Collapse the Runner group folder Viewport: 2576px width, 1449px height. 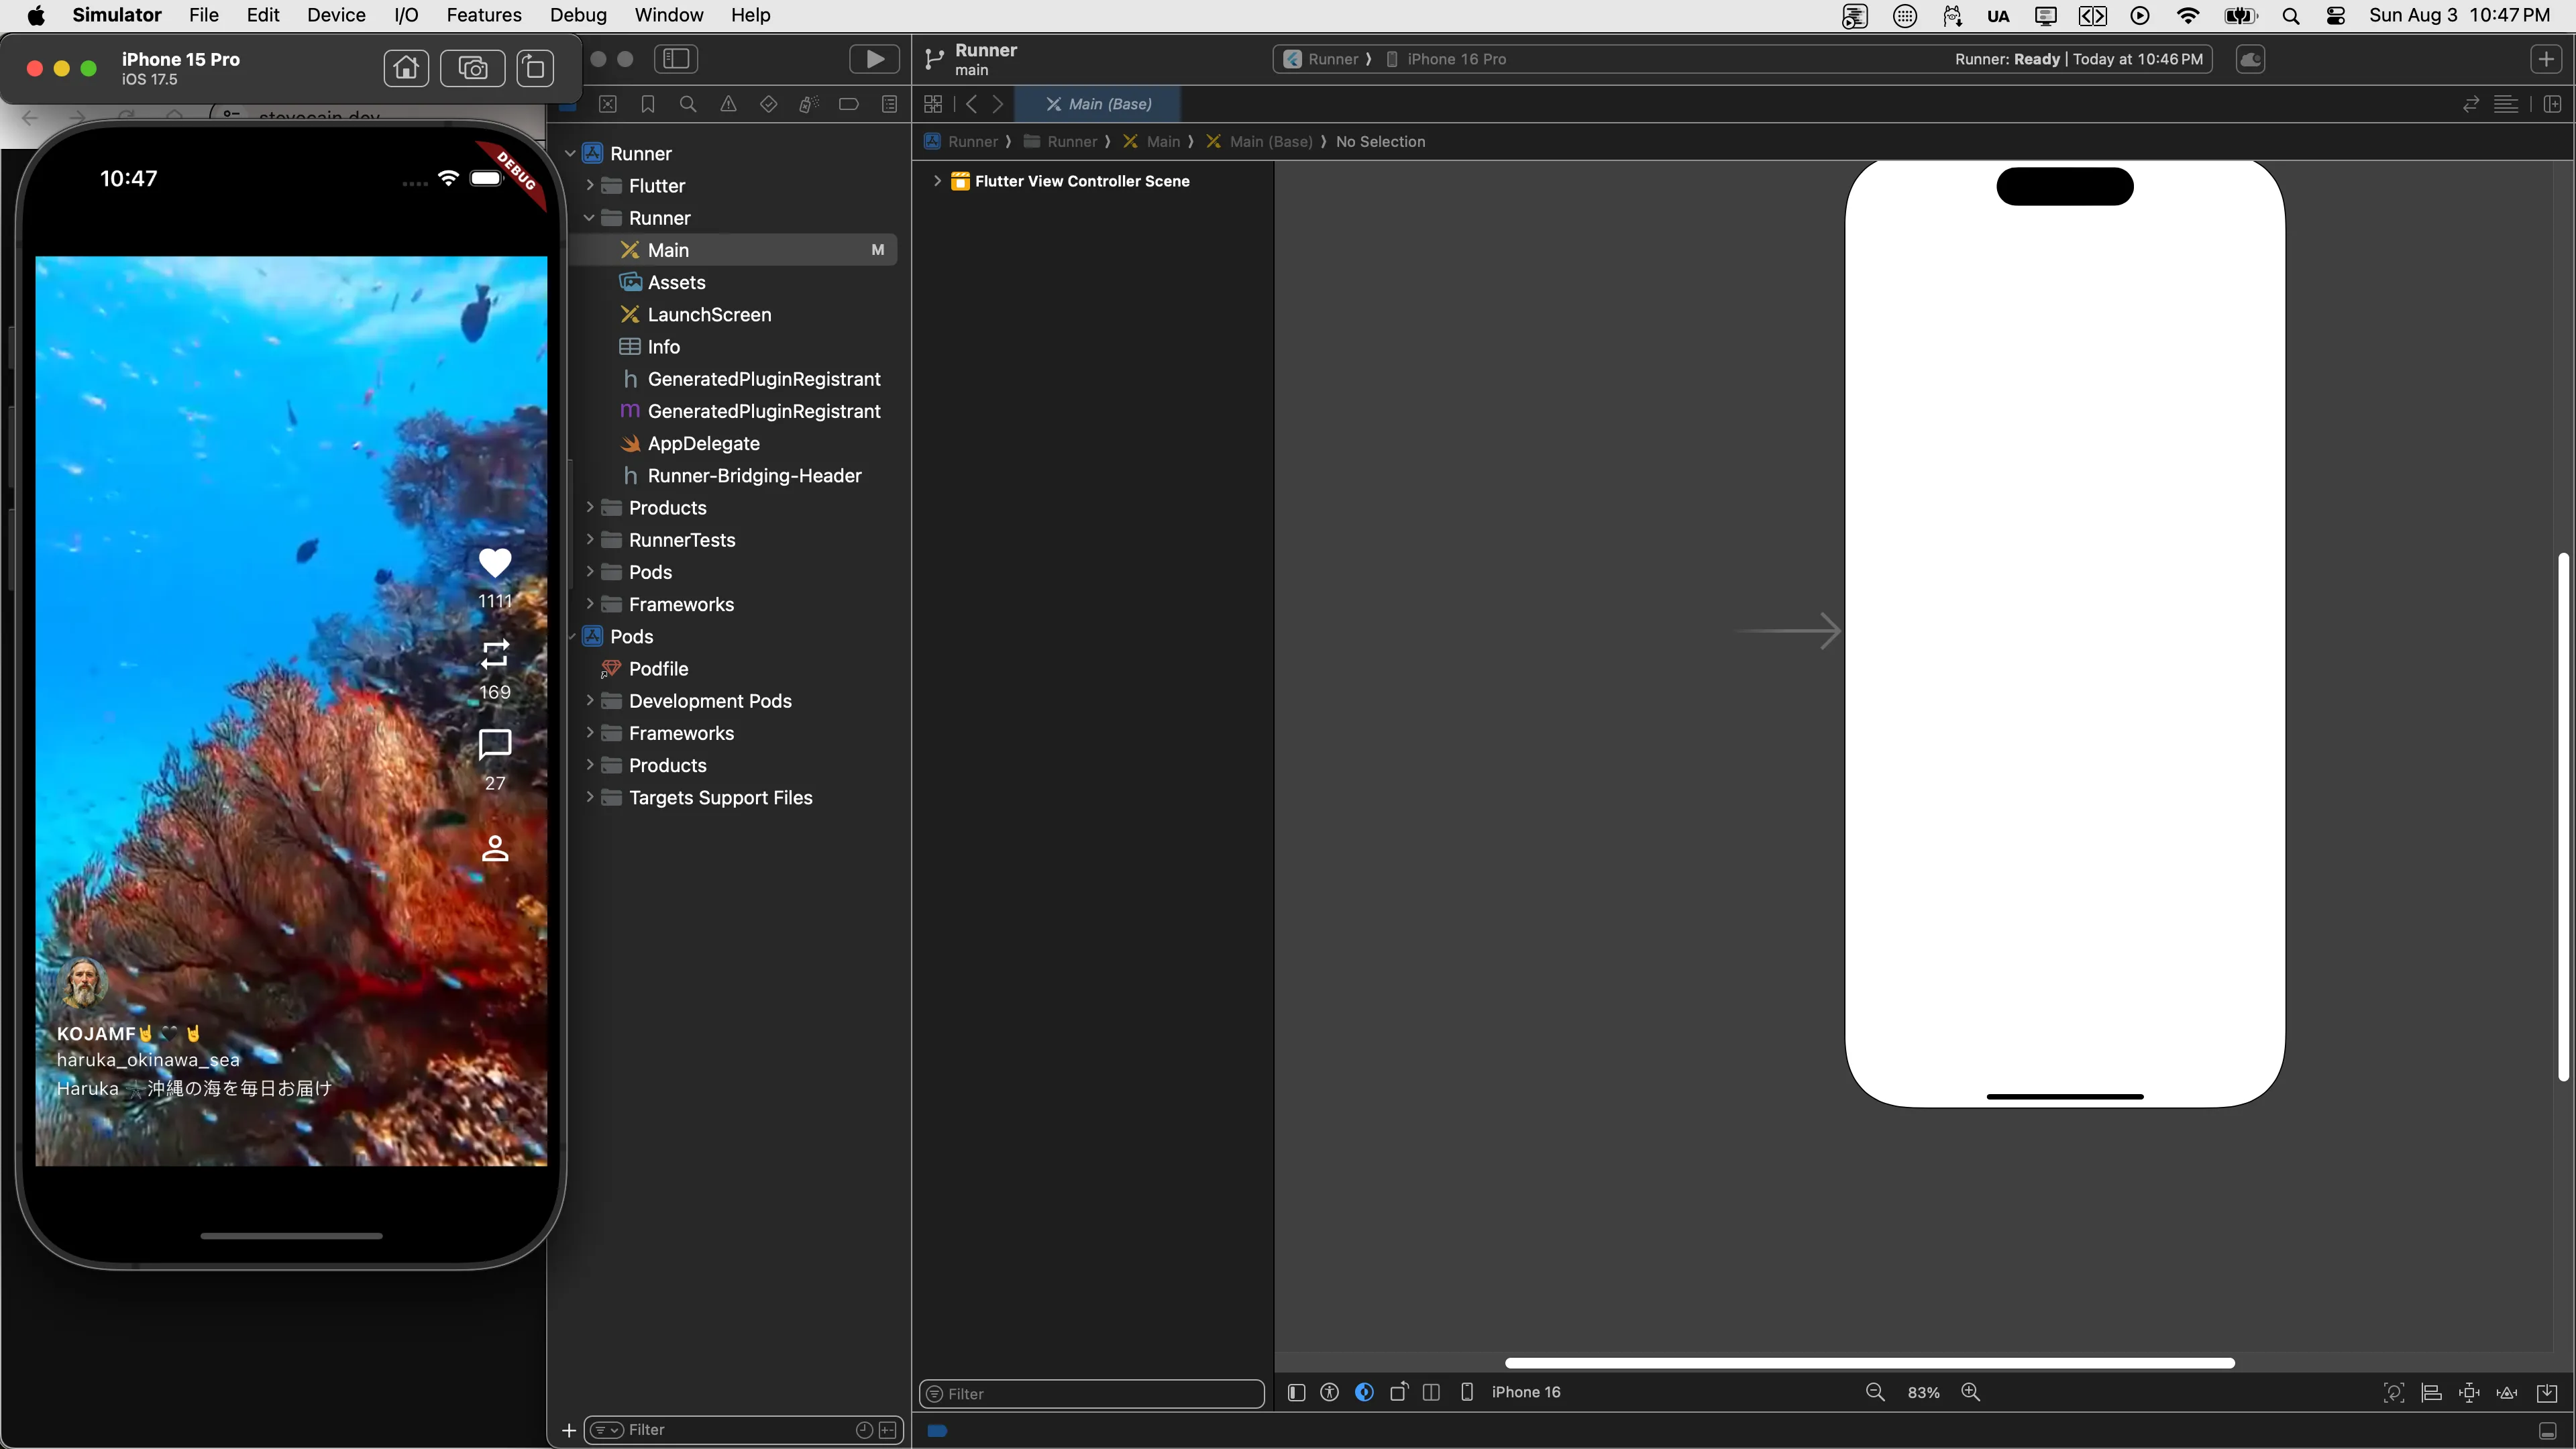tap(589, 217)
